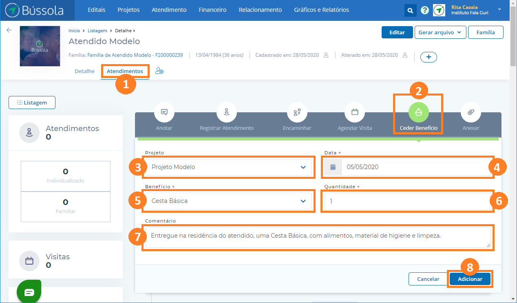This screenshot has height=303, width=517.
Task: Go back with the left arrow icon
Action: pos(9,30)
